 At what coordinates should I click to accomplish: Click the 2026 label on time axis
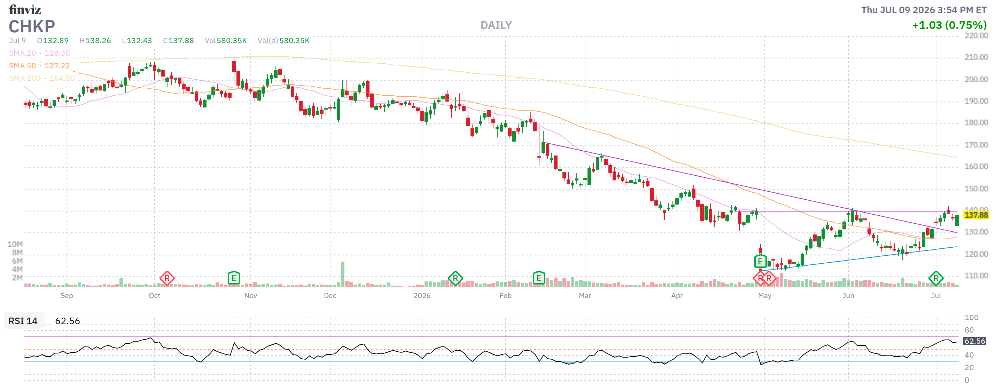422,296
